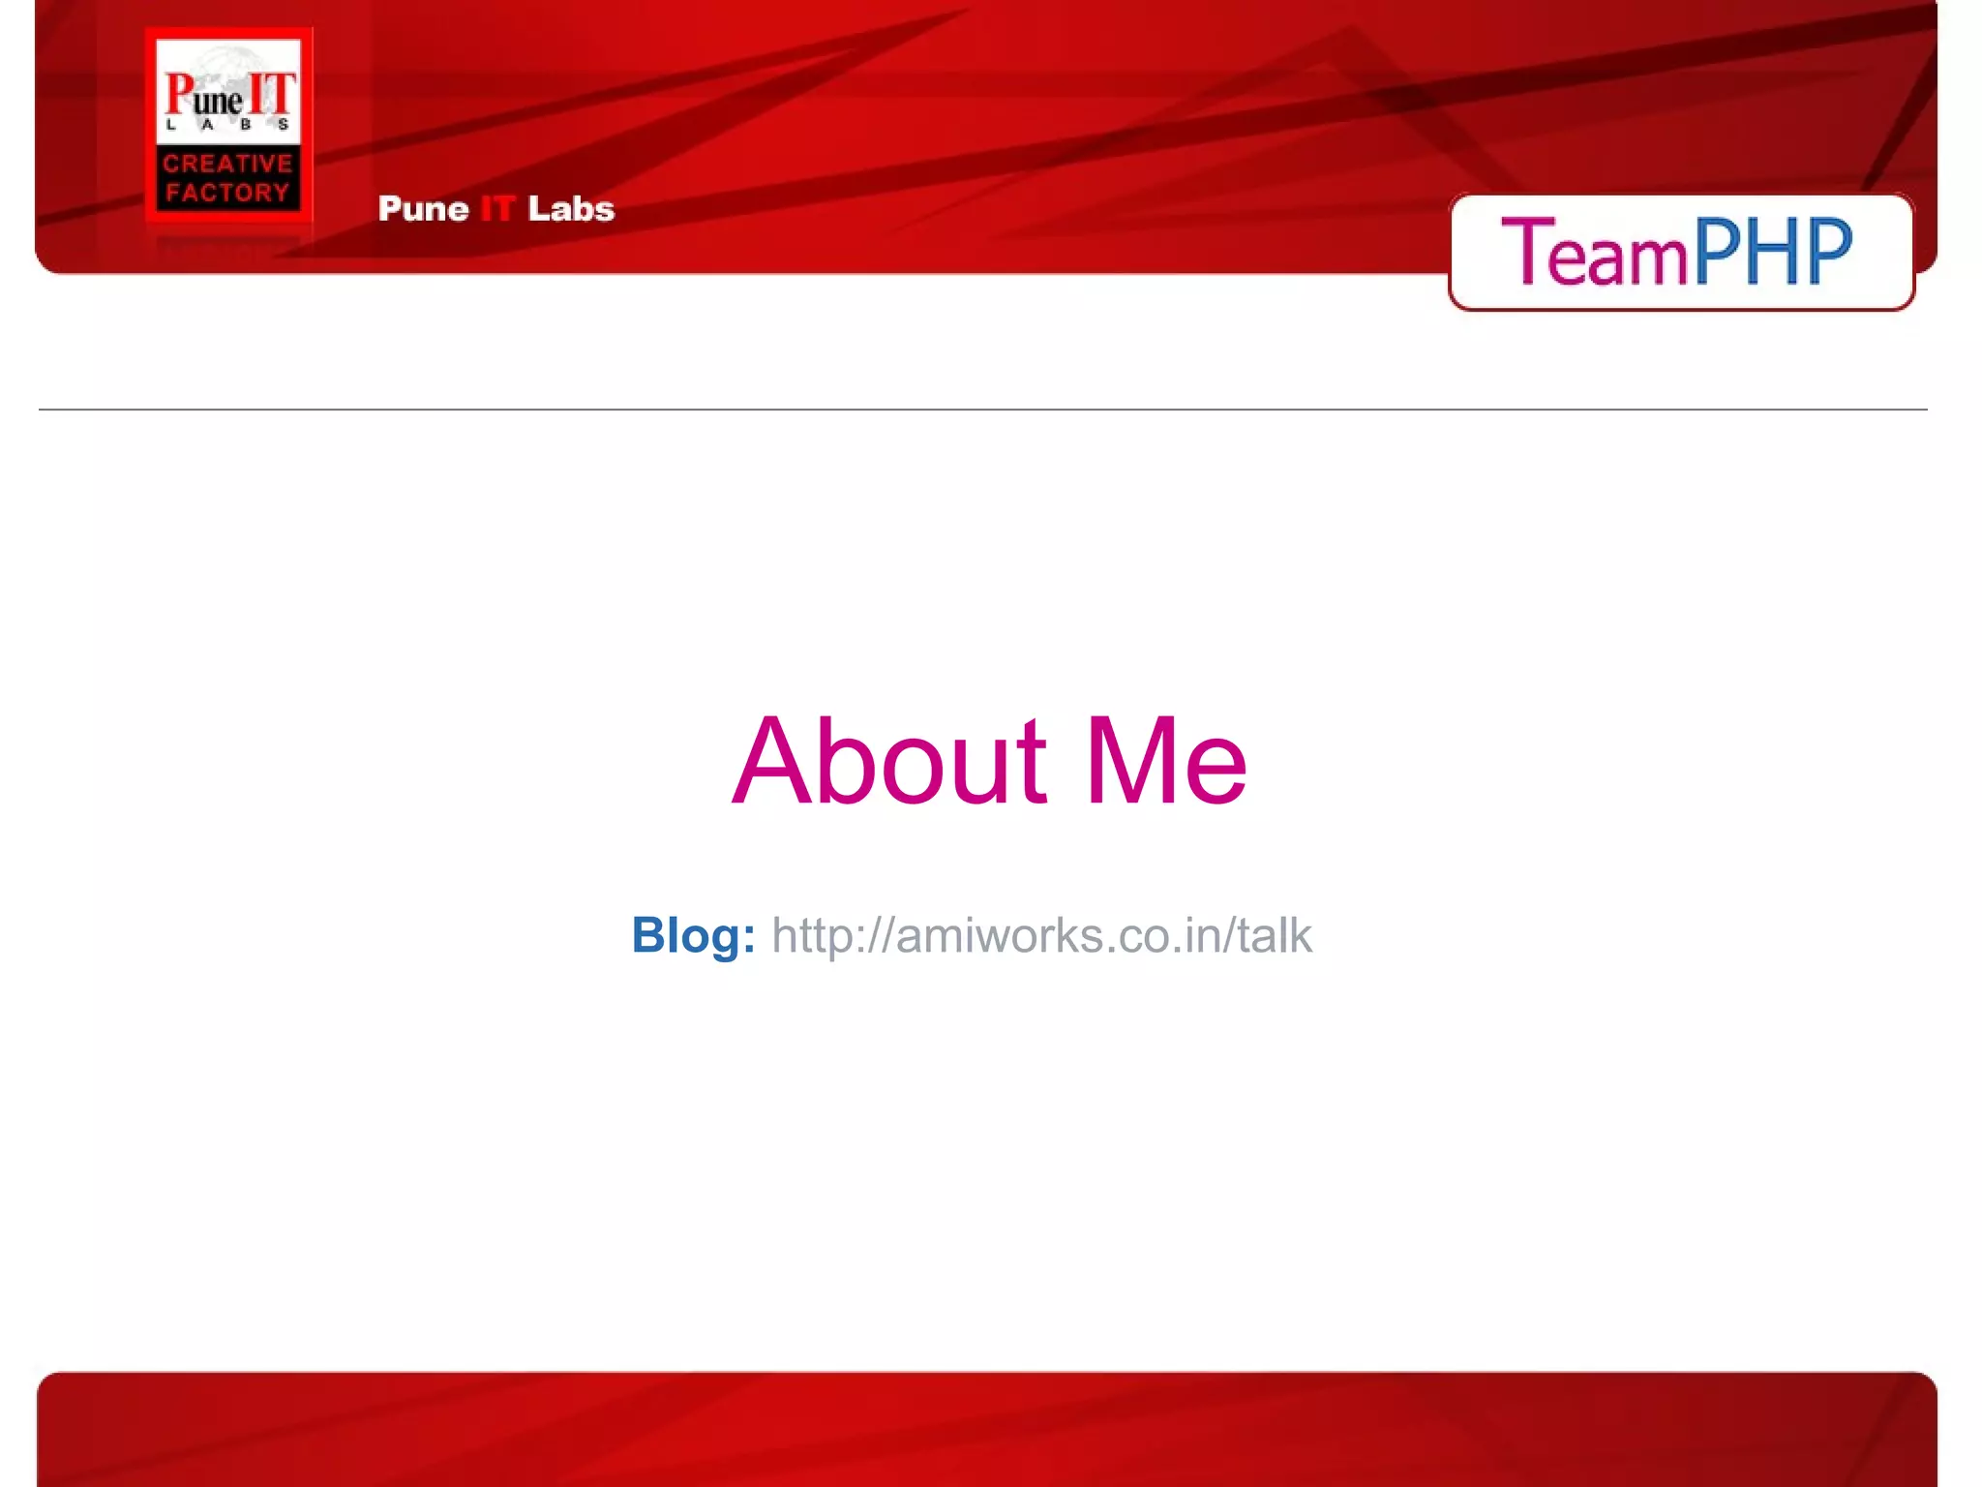Click the horizontal divider line below header
Viewport: 1982px width, 1487px height.
[x=982, y=410]
